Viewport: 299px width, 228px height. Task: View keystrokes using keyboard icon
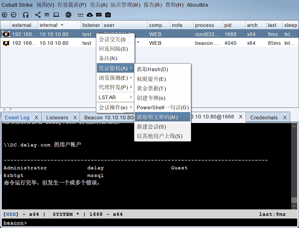click(99, 15)
